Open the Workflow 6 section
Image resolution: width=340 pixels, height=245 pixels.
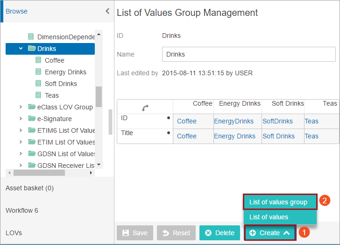22,210
